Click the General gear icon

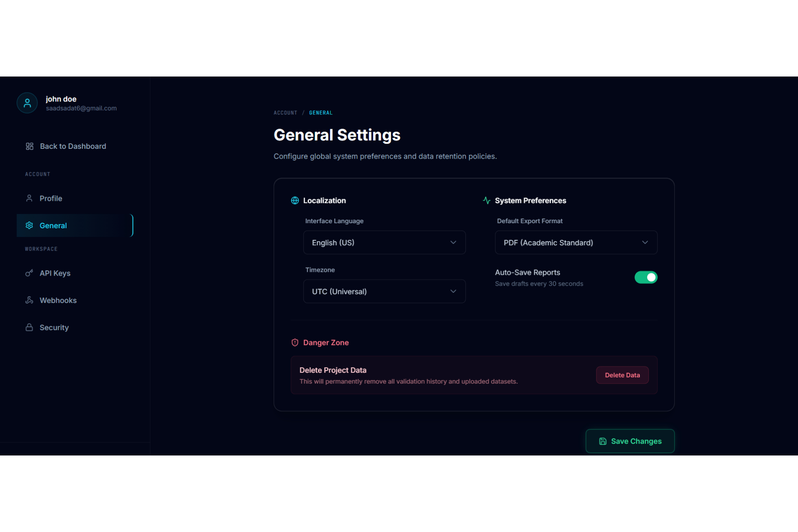click(29, 225)
